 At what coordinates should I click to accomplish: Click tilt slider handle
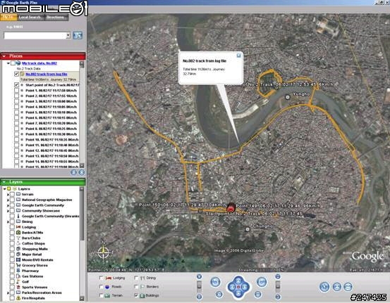(278, 286)
